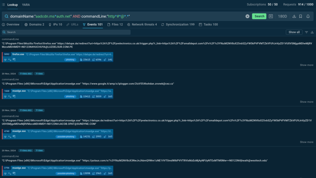Click the Show all button
The width and height of the screenshot is (316, 178).
[x=294, y=32]
